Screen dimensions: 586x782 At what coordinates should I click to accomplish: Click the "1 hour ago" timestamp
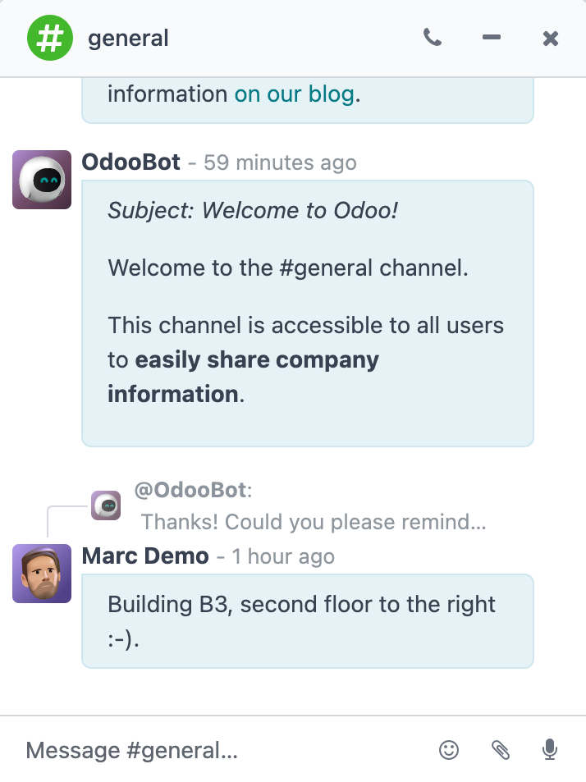click(283, 557)
